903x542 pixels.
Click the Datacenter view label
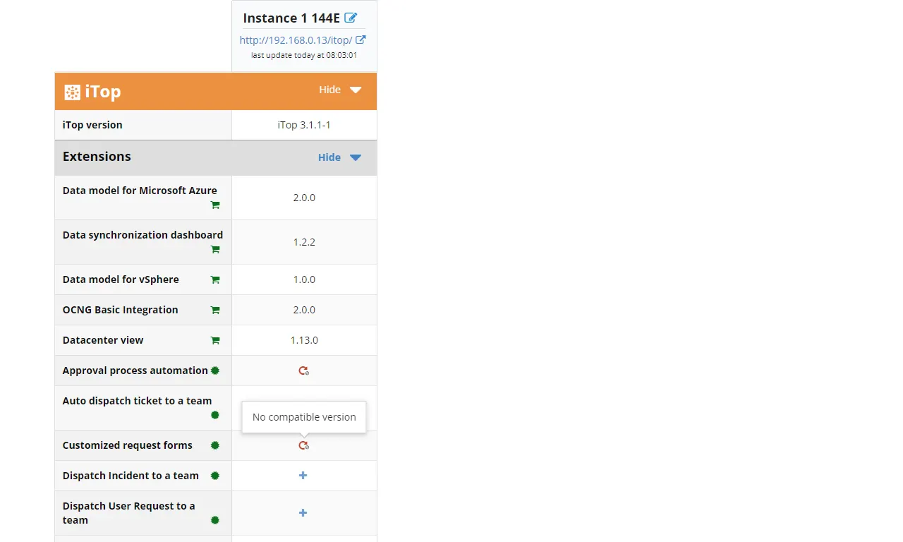[103, 340]
